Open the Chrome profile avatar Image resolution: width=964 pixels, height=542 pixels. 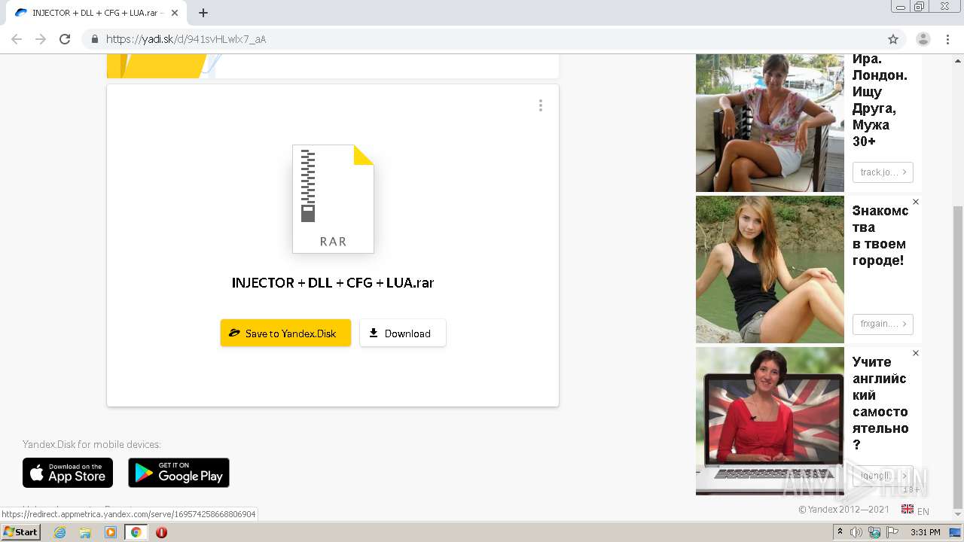point(923,39)
